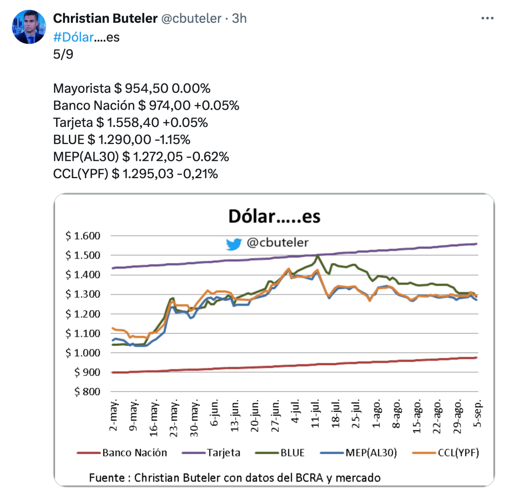This screenshot has height=494, width=508.
Task: Click the three-dot more options icon
Action: point(488,18)
